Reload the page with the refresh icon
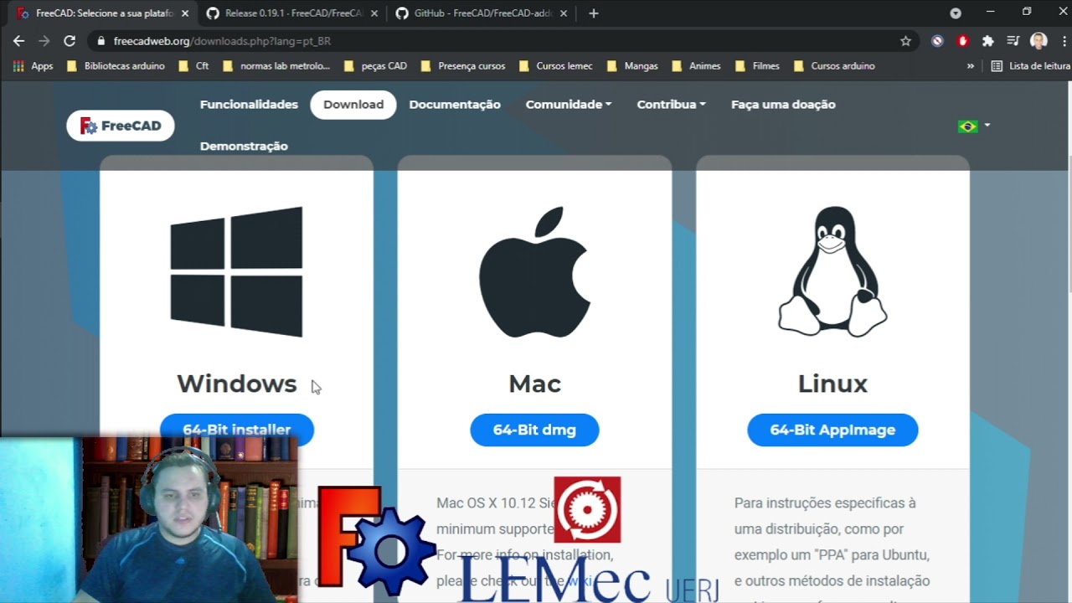 (70, 40)
